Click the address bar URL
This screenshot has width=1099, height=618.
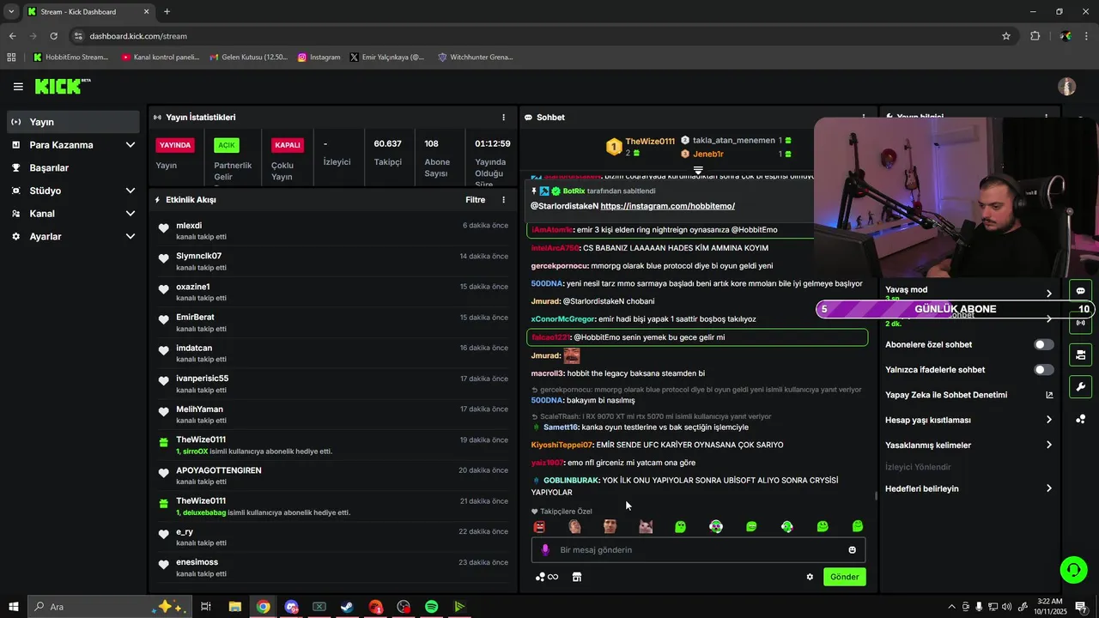(x=138, y=36)
